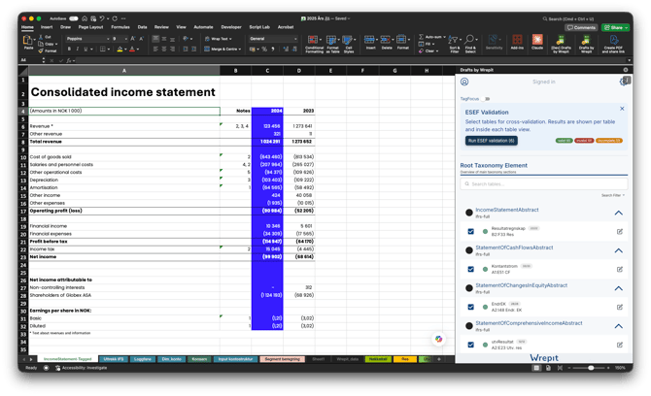651x396 pixels.
Task: Open the Comments pane button
Action: [581, 27]
